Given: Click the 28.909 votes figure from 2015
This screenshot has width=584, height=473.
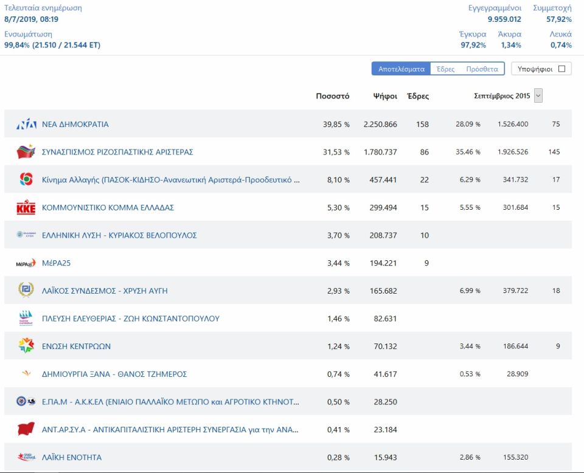Looking at the screenshot, I should 517,374.
